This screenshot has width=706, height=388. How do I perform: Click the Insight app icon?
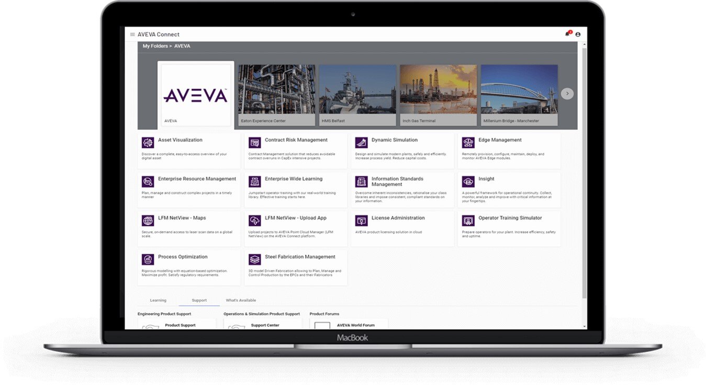click(468, 181)
